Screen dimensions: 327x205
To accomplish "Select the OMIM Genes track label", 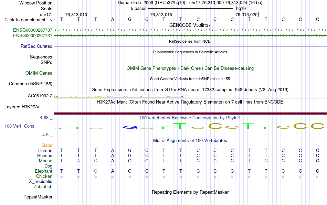I will (x=39, y=73).
